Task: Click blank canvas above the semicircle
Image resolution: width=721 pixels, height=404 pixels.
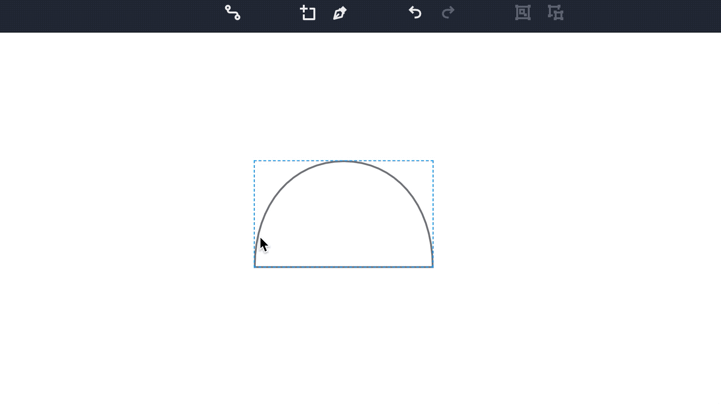Action: (344, 96)
